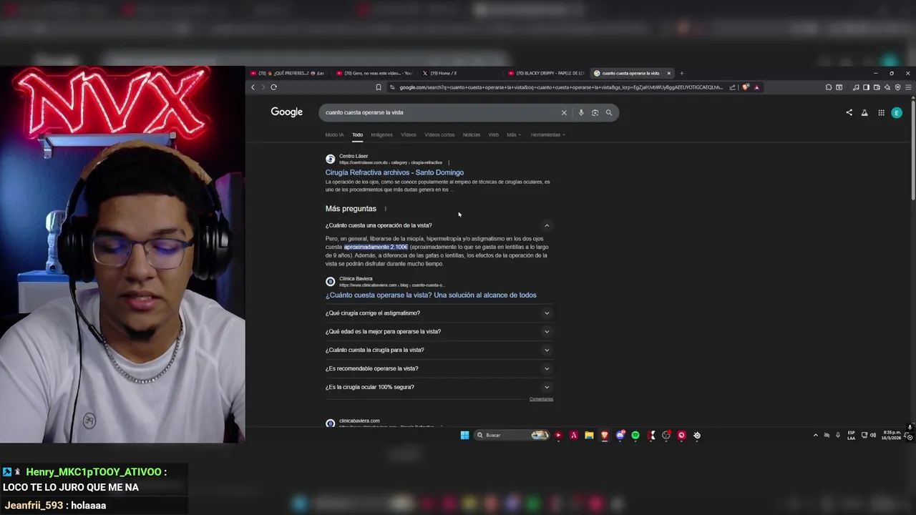Screen dimensions: 916x515
Task: Switch to Modo IA tab
Action: click(334, 134)
